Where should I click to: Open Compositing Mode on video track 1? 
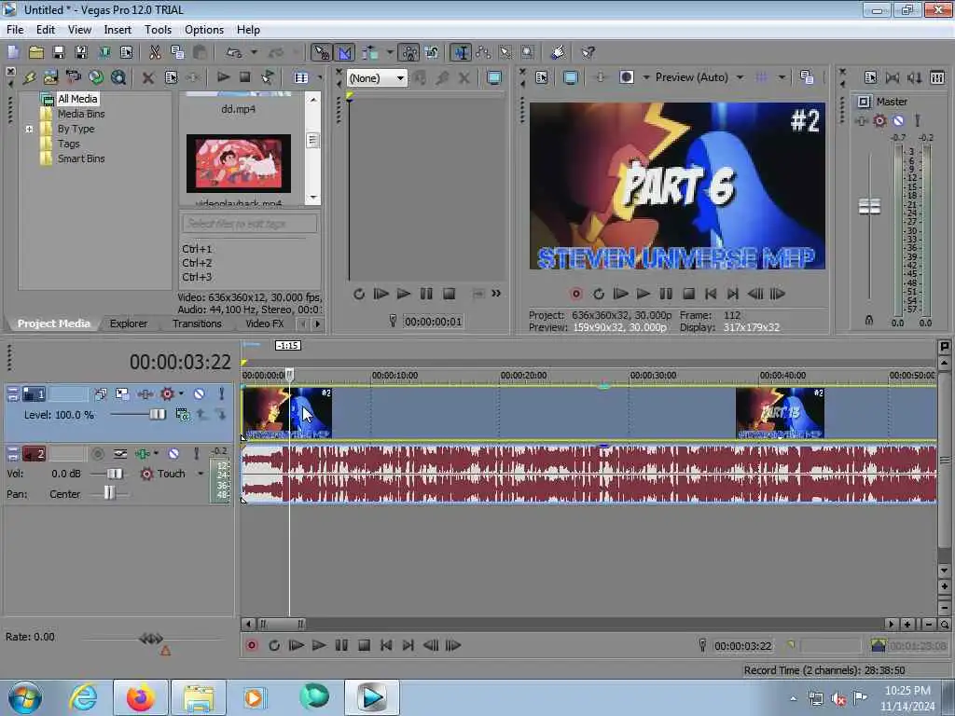click(182, 415)
